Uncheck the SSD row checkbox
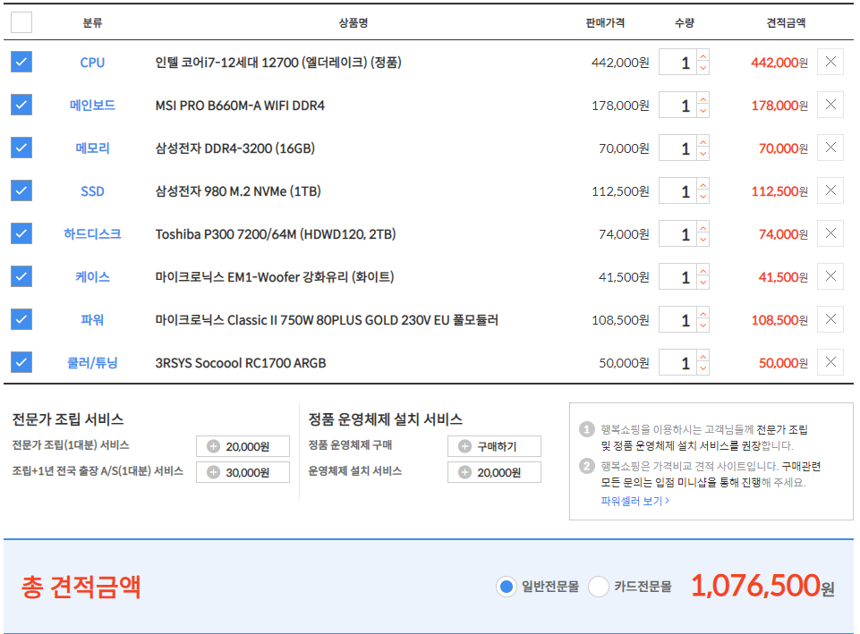This screenshot has width=860, height=634. 21,190
